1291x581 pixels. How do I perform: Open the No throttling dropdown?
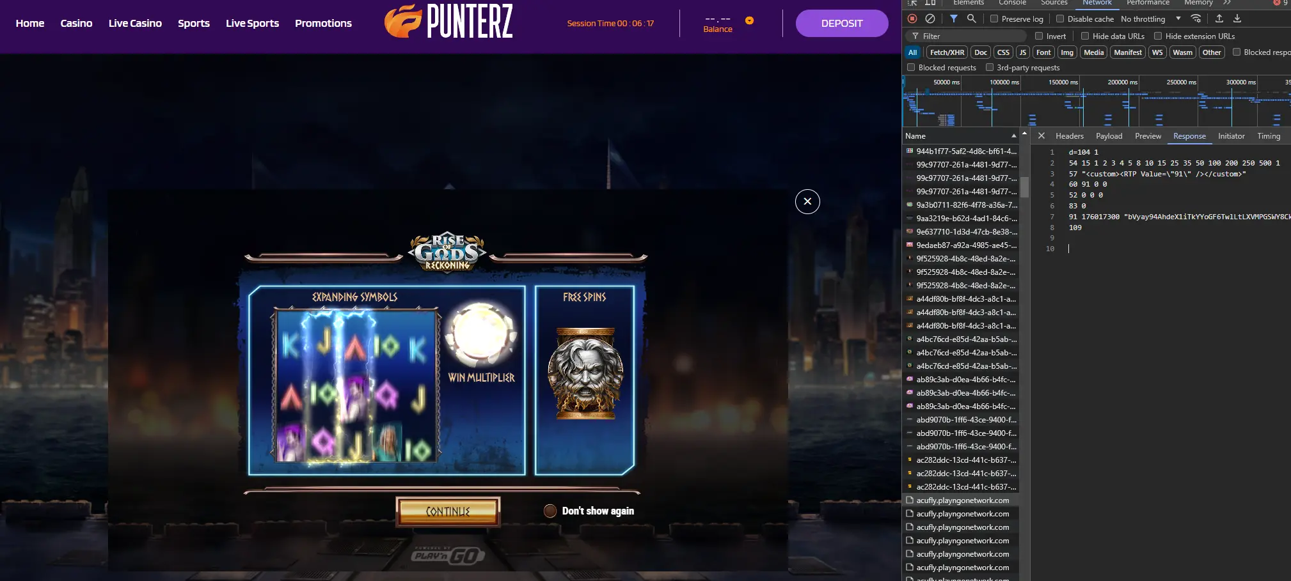(x=1151, y=19)
